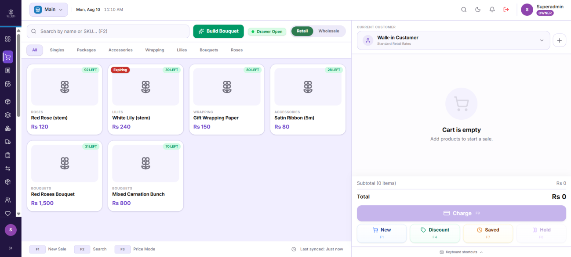Start a New sale button
This screenshot has width=571, height=257.
[x=382, y=233]
